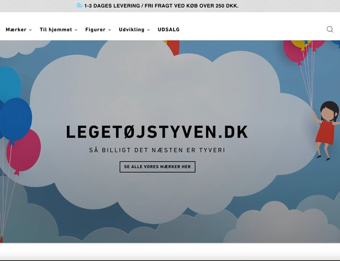Go to the UDSALG page
The width and height of the screenshot is (340, 261).
click(169, 29)
